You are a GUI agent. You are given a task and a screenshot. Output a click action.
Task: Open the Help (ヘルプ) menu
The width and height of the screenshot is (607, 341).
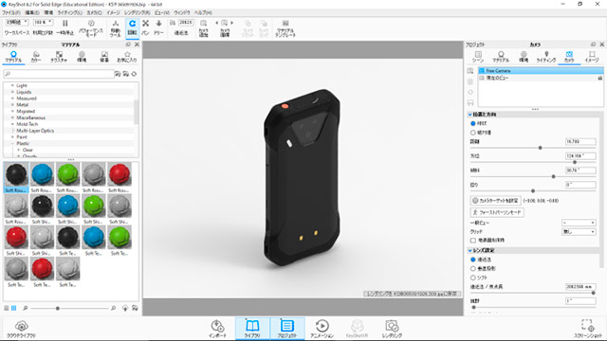[x=203, y=12]
